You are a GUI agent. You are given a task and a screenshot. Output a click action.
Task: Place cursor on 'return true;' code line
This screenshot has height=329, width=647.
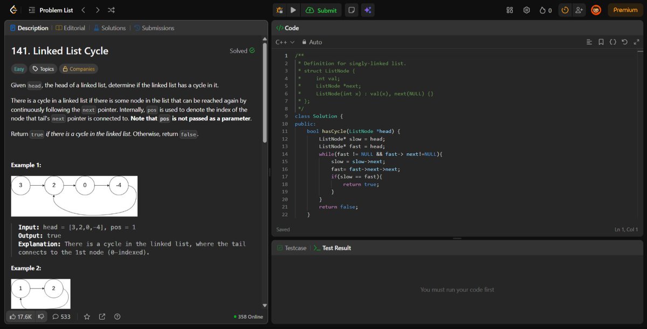coord(361,184)
